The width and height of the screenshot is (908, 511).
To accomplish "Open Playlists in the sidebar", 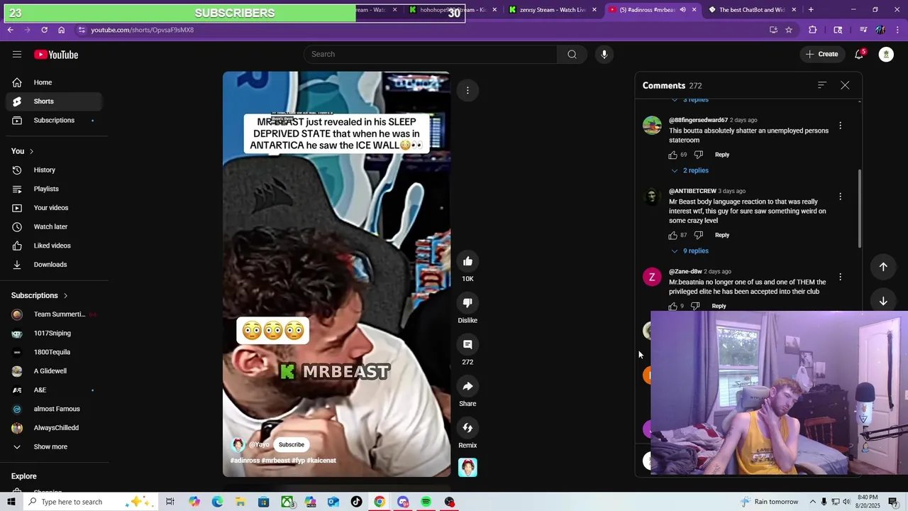I will pos(53,189).
